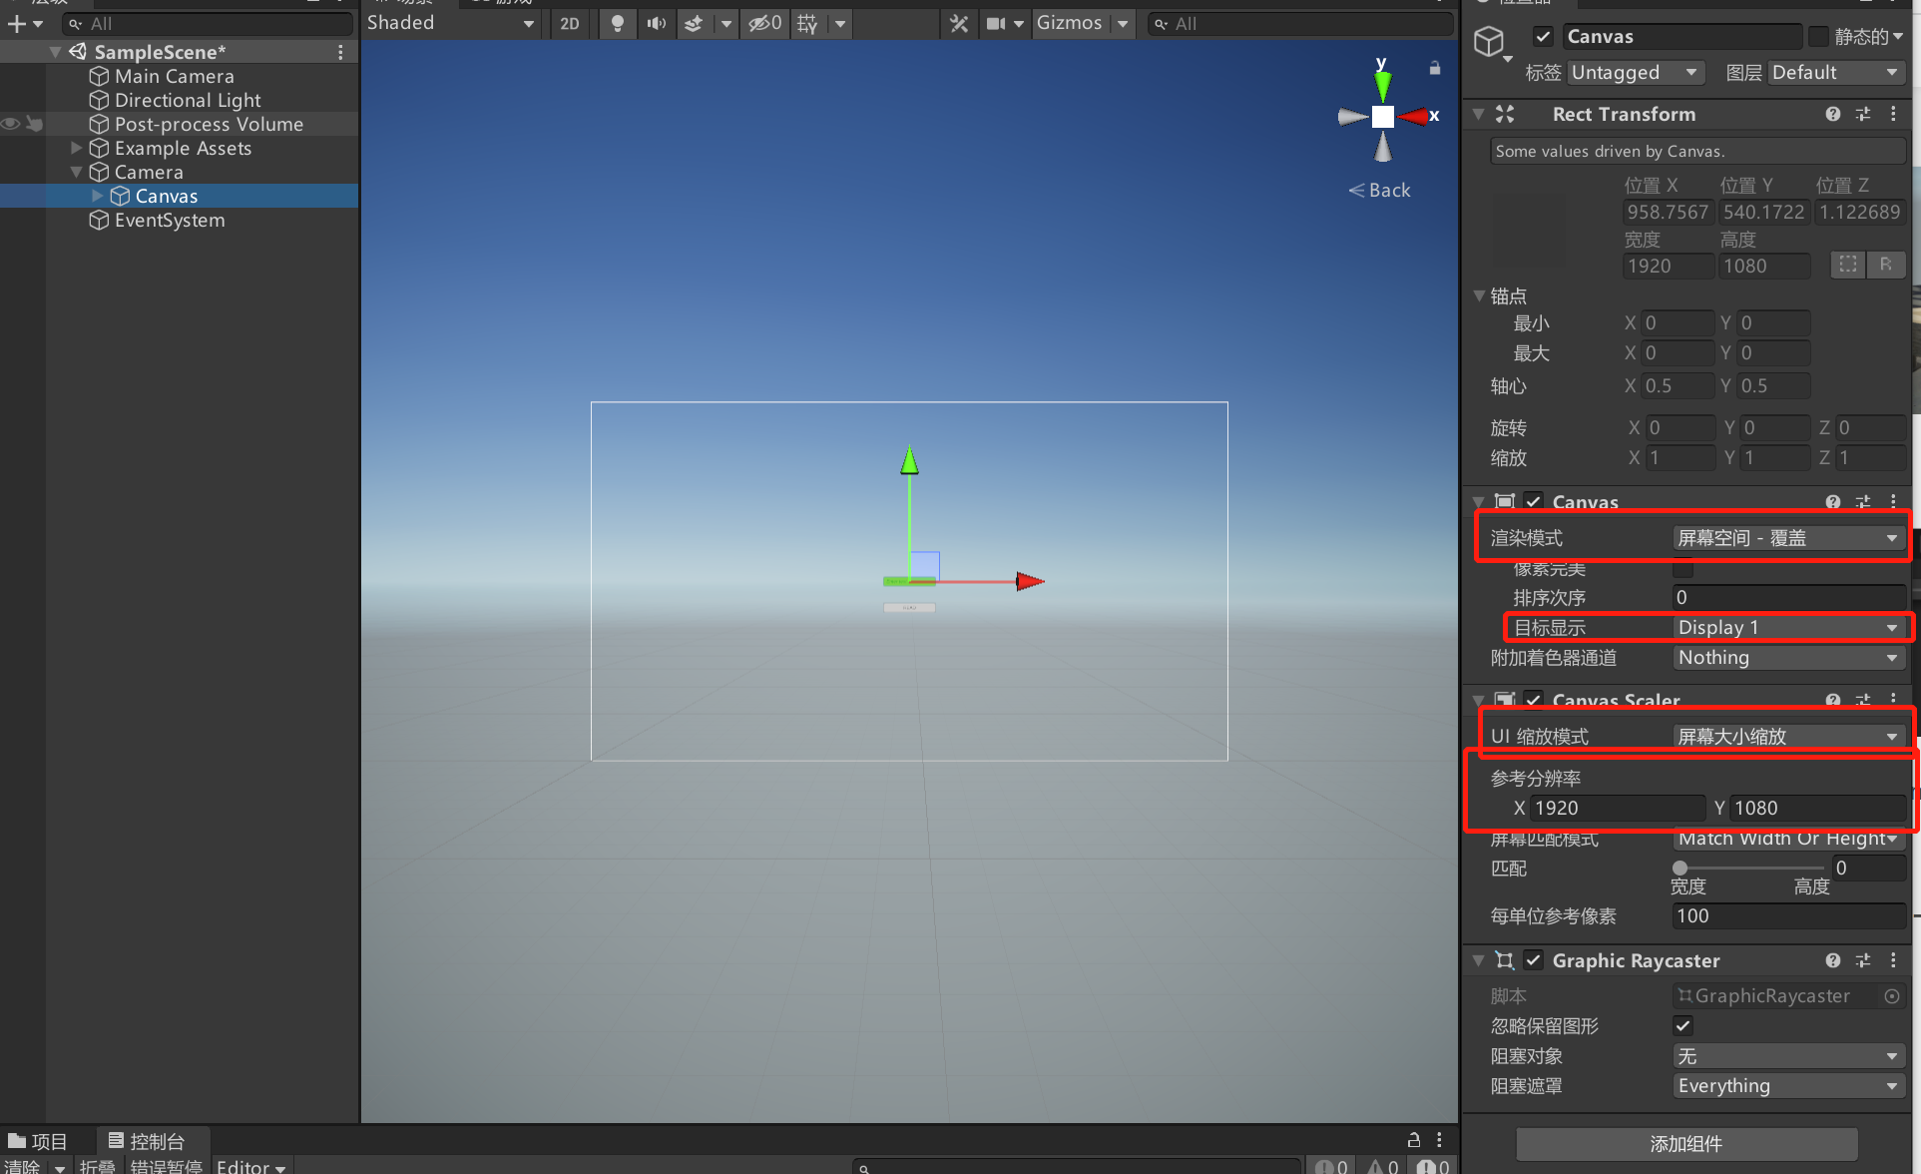This screenshot has height=1174, width=1921.
Task: Open the Shaded draw mode dropdown
Action: (450, 23)
